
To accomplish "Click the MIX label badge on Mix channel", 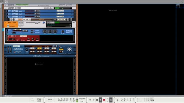I will click(x=74, y=22).
